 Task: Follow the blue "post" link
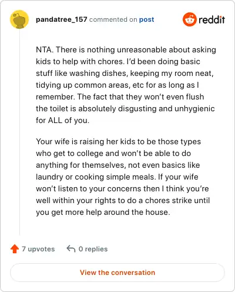[146, 19]
